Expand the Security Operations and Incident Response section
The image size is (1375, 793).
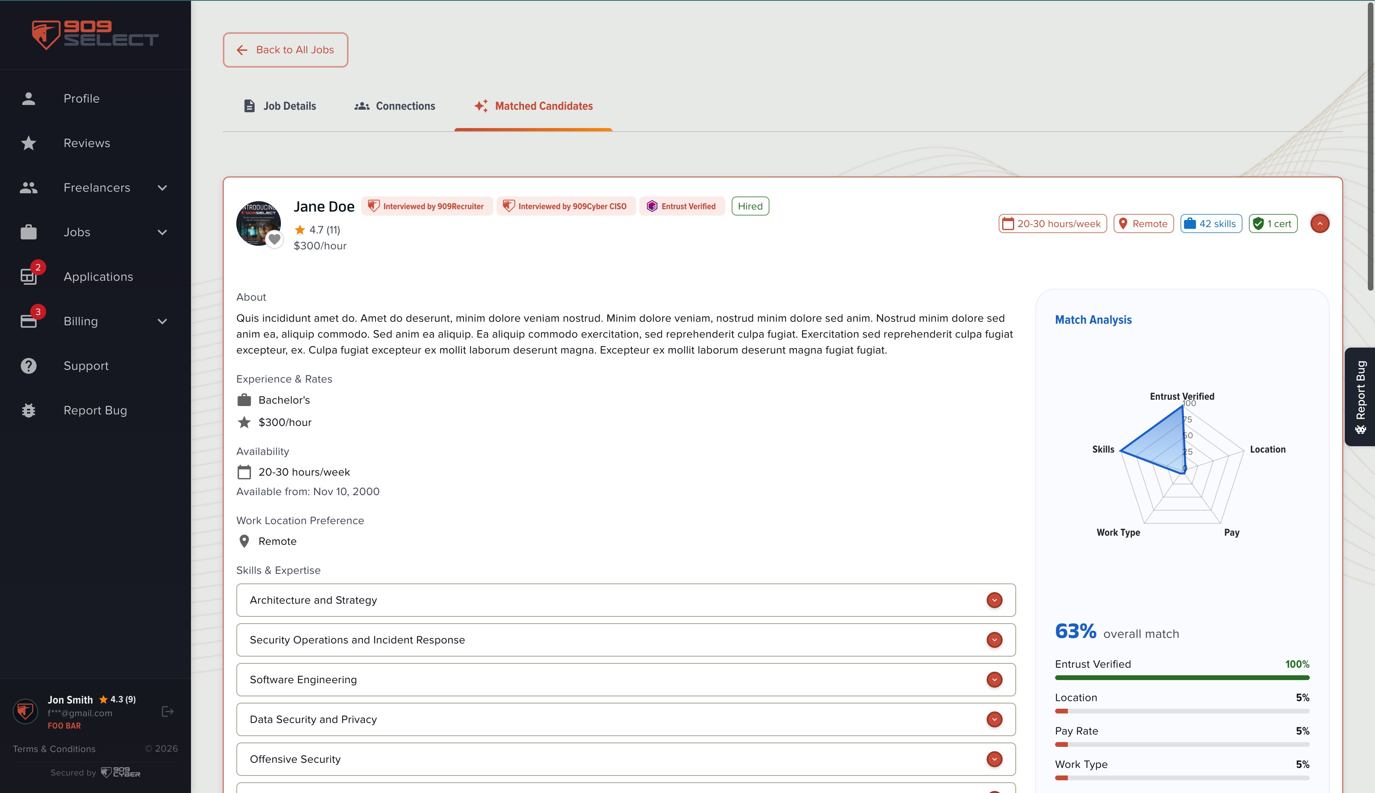pos(995,640)
